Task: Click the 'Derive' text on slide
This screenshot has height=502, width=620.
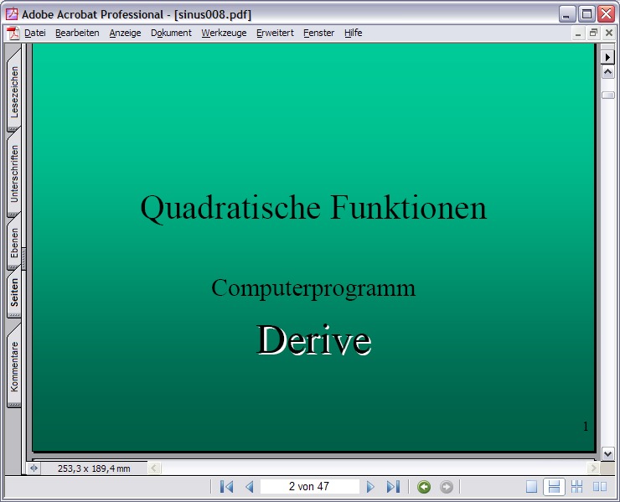Action: [x=314, y=339]
